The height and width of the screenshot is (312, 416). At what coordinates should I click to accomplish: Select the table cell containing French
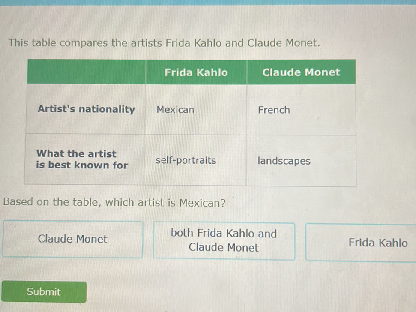pos(274,110)
